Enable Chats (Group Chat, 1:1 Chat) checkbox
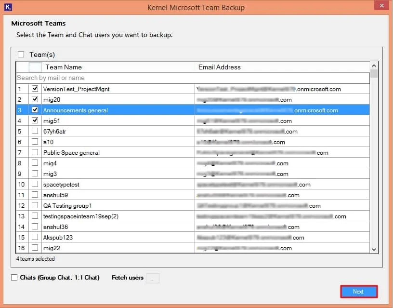Screen dimensions: 393x308 [x=14, y=278]
